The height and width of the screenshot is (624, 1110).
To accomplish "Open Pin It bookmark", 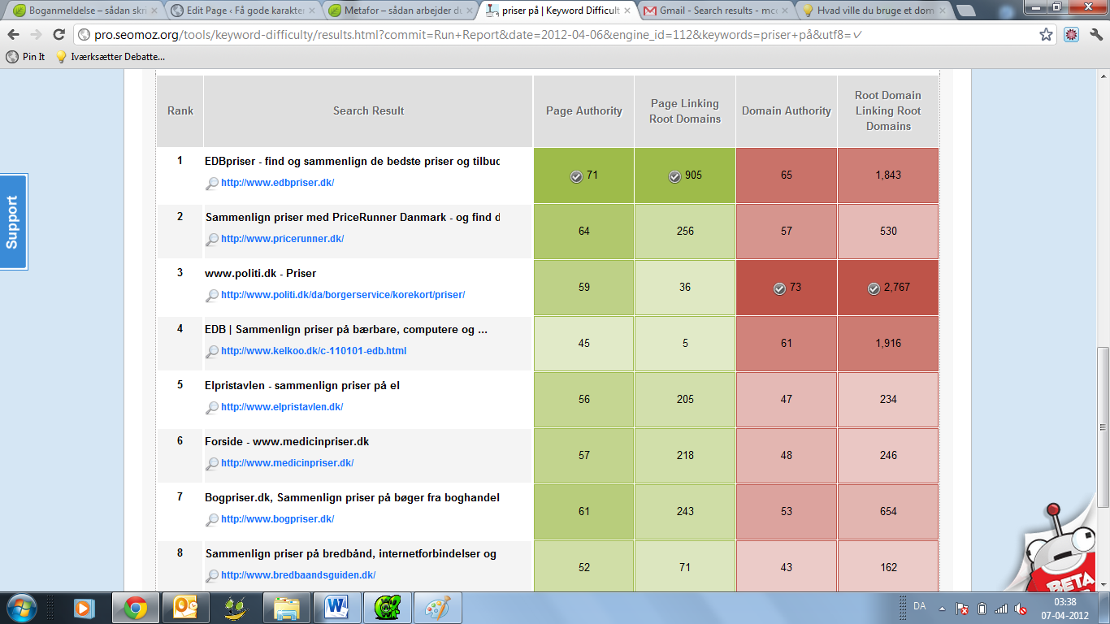I will coord(25,57).
